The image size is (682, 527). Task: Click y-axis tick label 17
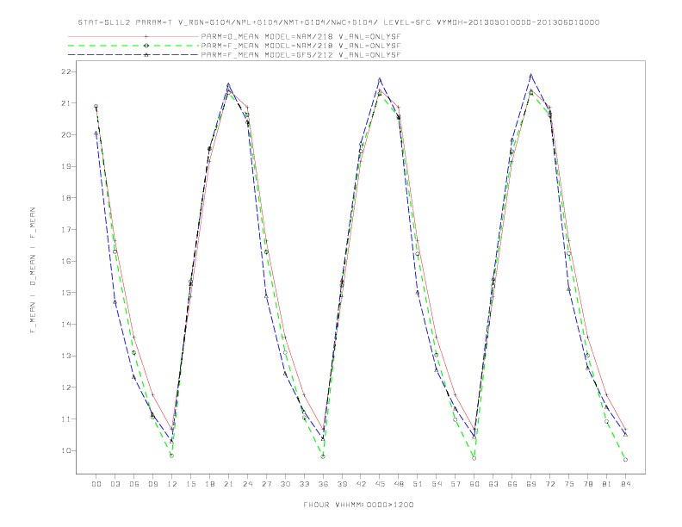65,230
